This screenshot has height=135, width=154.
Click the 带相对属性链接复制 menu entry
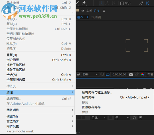38,34
